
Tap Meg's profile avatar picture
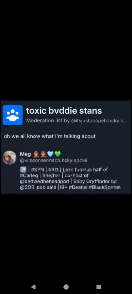click(9, 158)
